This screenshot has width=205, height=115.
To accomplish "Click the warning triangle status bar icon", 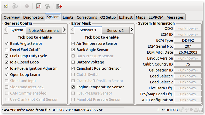I will [196, 110].
